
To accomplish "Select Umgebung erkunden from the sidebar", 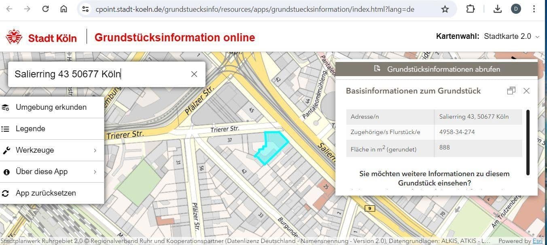I will point(51,107).
